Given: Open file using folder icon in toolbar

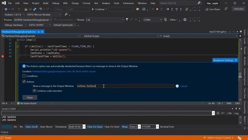Looking at the screenshot, I should (x=26, y=9).
